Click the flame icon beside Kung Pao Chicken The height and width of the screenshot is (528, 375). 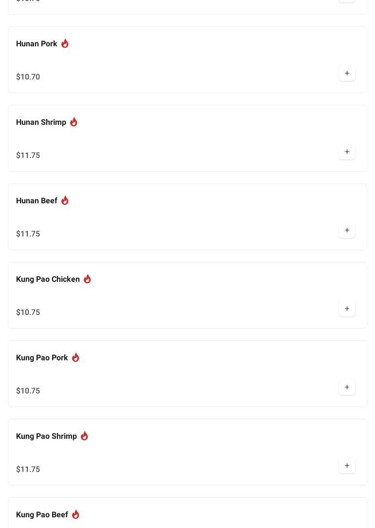(87, 279)
